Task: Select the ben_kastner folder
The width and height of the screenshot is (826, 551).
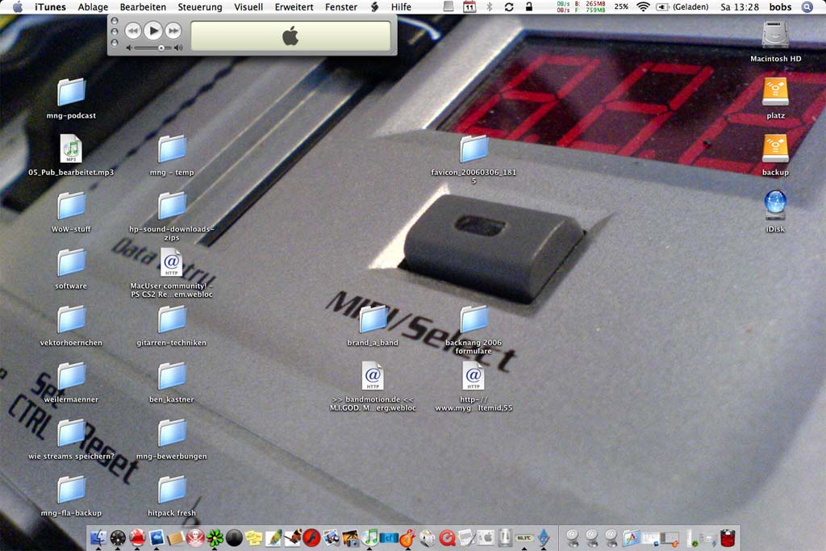Action: pos(172,376)
